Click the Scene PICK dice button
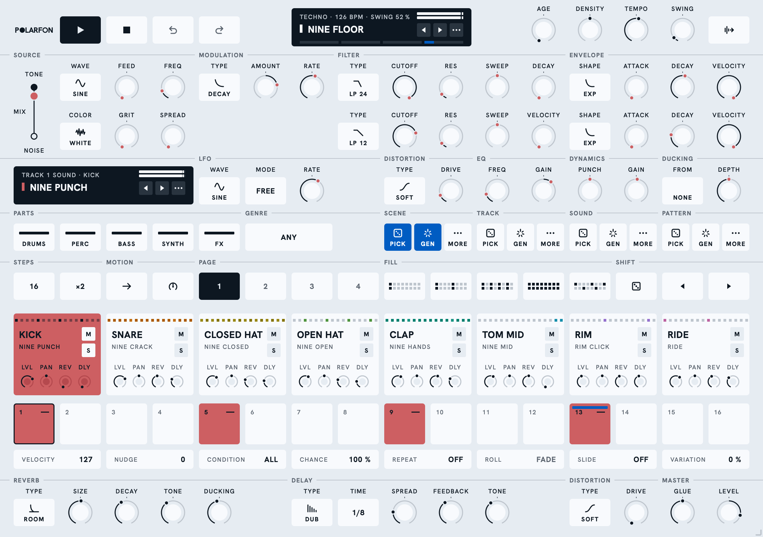The height and width of the screenshot is (537, 763). pyautogui.click(x=398, y=237)
